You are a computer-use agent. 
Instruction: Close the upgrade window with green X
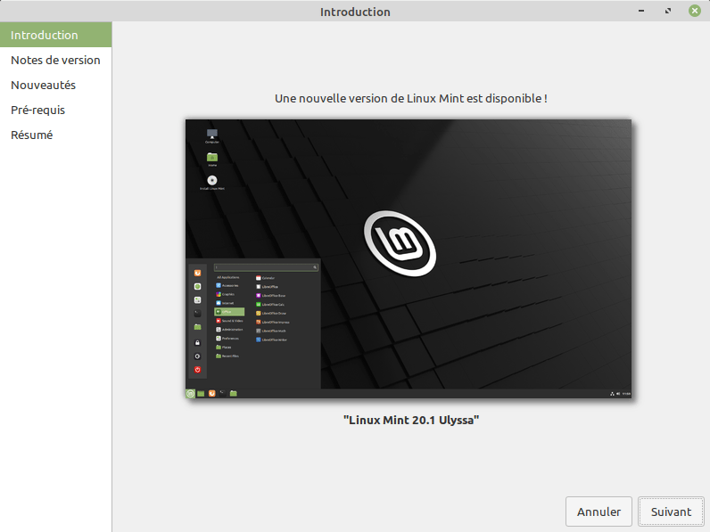pyautogui.click(x=694, y=12)
